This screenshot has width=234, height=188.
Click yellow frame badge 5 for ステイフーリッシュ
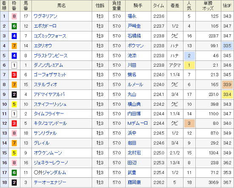tap(14, 104)
